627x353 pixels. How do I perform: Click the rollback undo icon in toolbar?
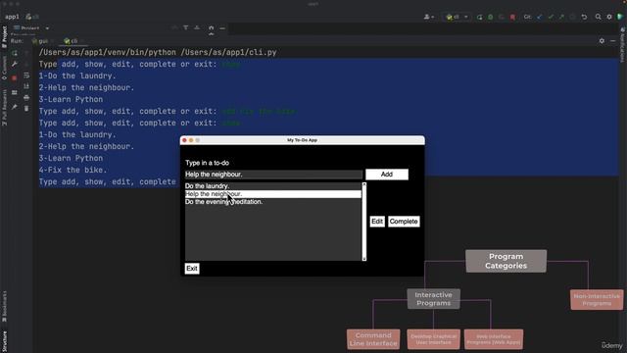(584, 17)
